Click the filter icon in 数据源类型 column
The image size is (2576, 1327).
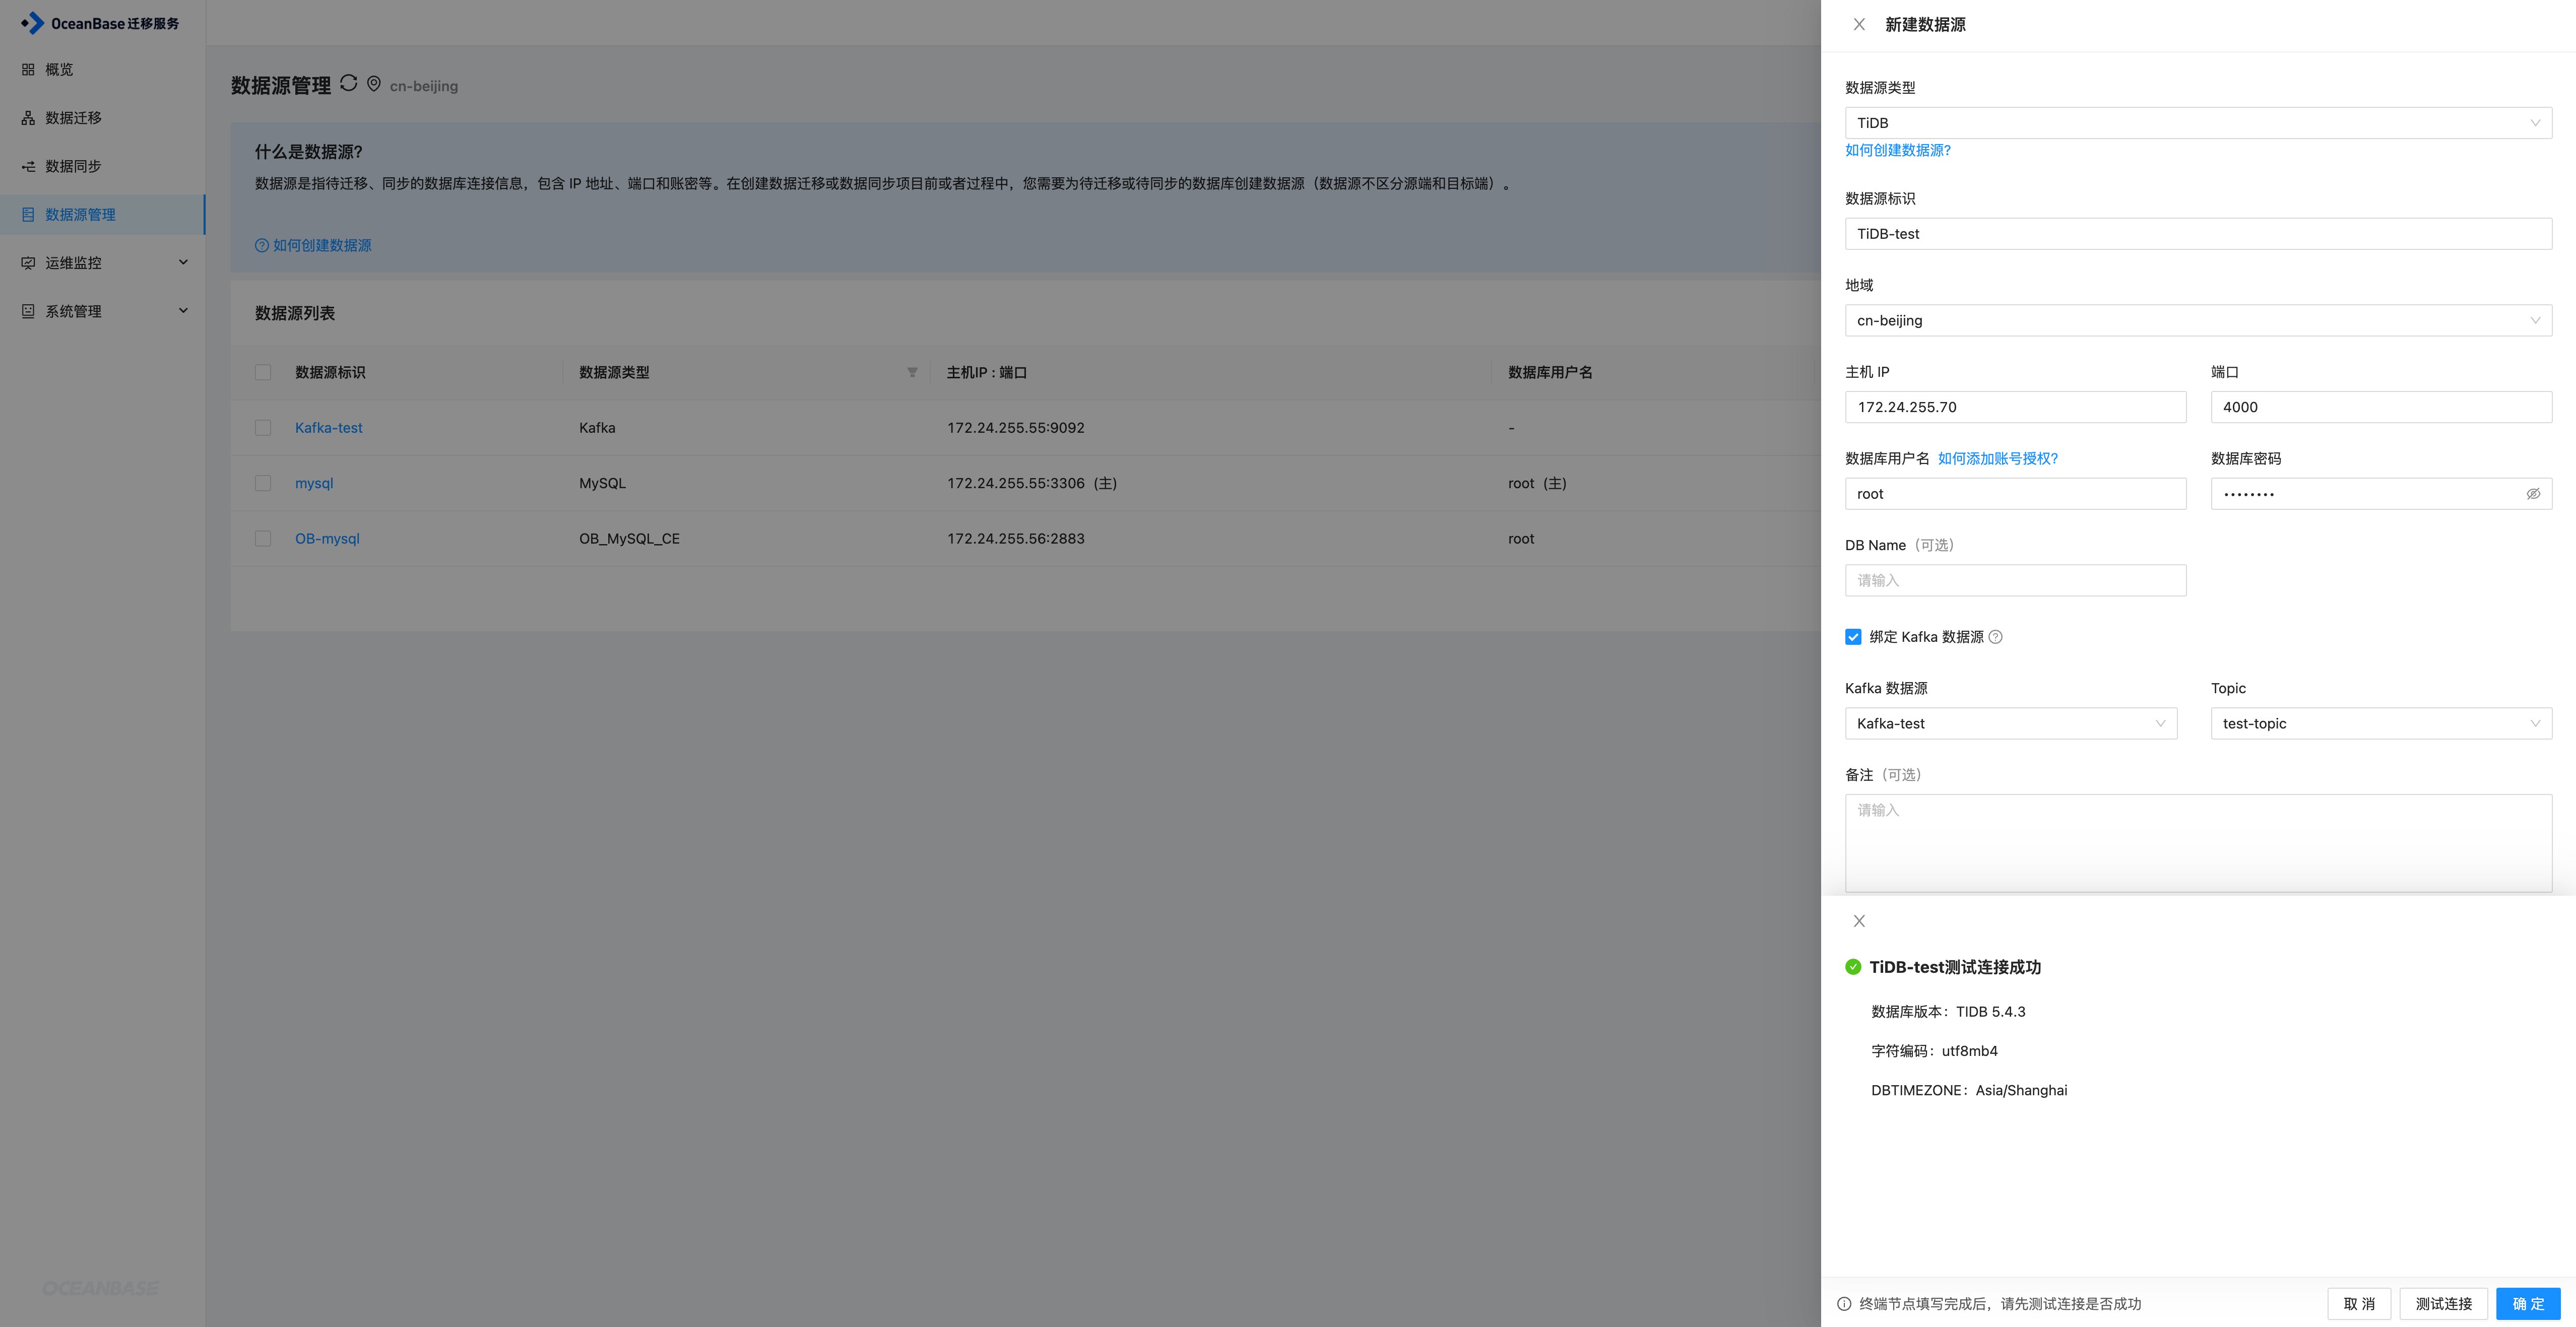(912, 372)
